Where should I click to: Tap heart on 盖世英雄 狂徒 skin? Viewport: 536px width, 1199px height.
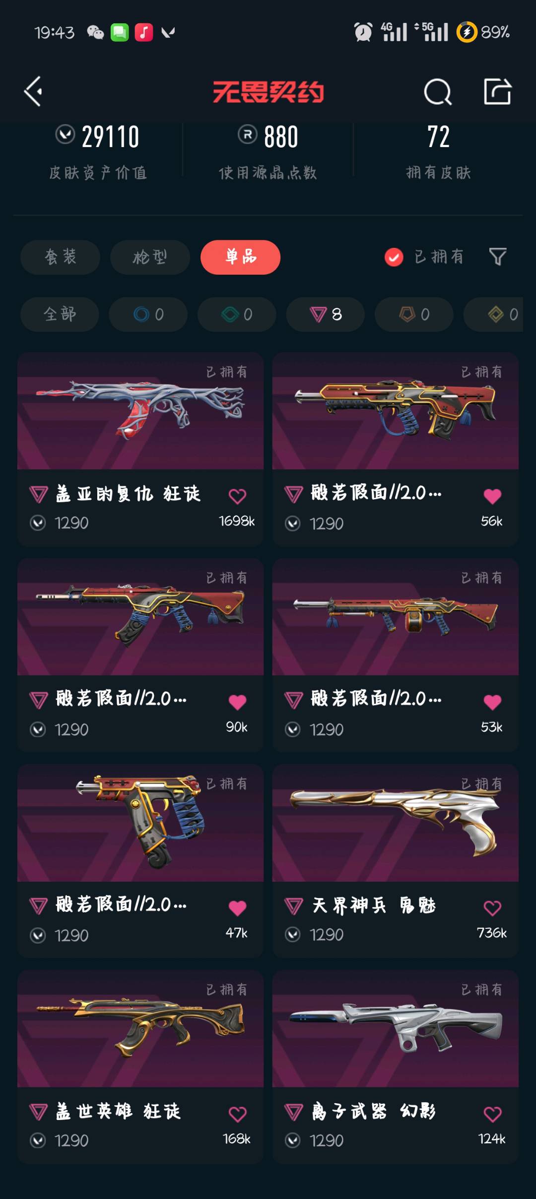(237, 1114)
